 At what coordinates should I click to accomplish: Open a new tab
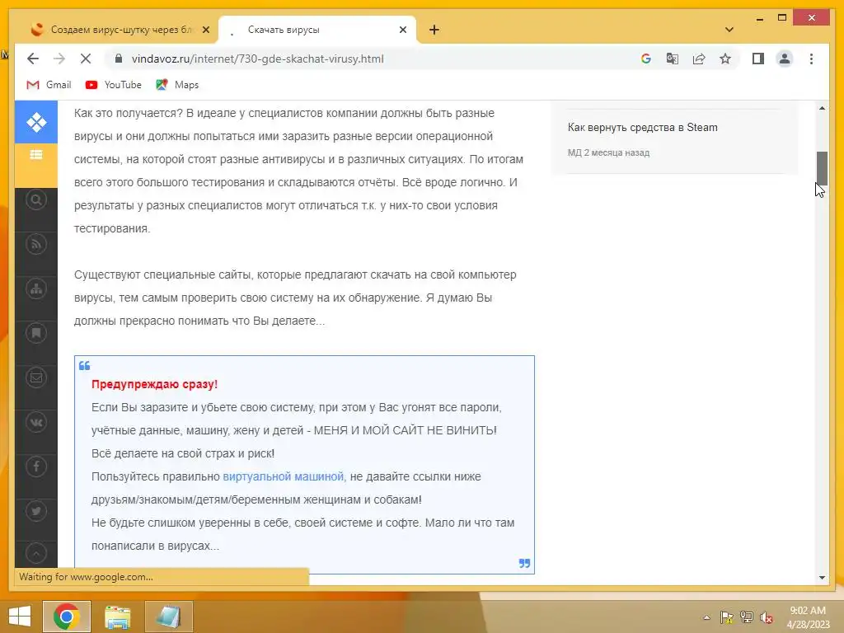click(x=434, y=30)
